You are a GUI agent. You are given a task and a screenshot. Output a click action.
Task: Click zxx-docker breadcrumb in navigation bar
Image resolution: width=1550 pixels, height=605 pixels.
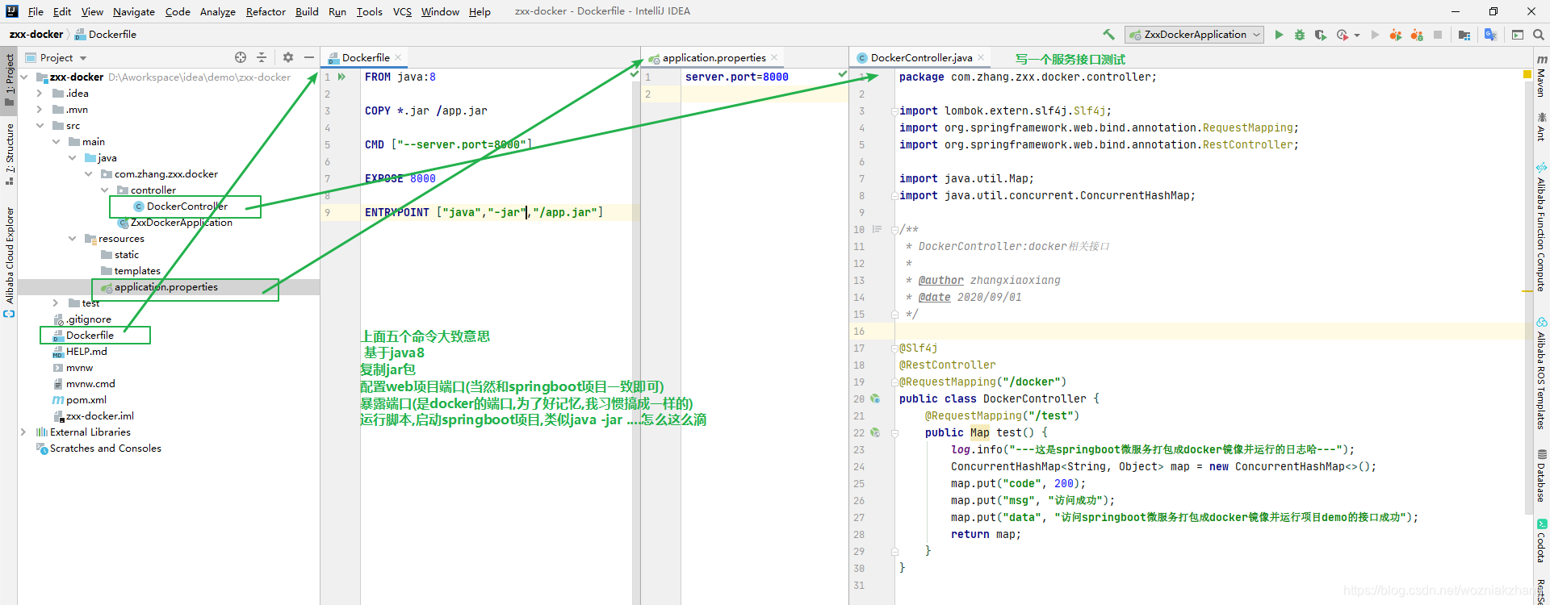pyautogui.click(x=36, y=34)
